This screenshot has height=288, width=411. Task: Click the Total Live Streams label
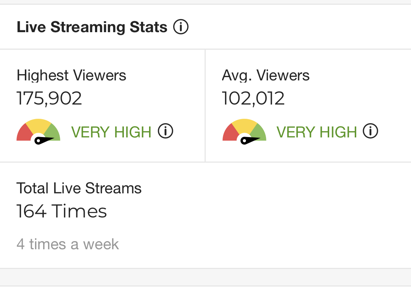[x=79, y=188]
